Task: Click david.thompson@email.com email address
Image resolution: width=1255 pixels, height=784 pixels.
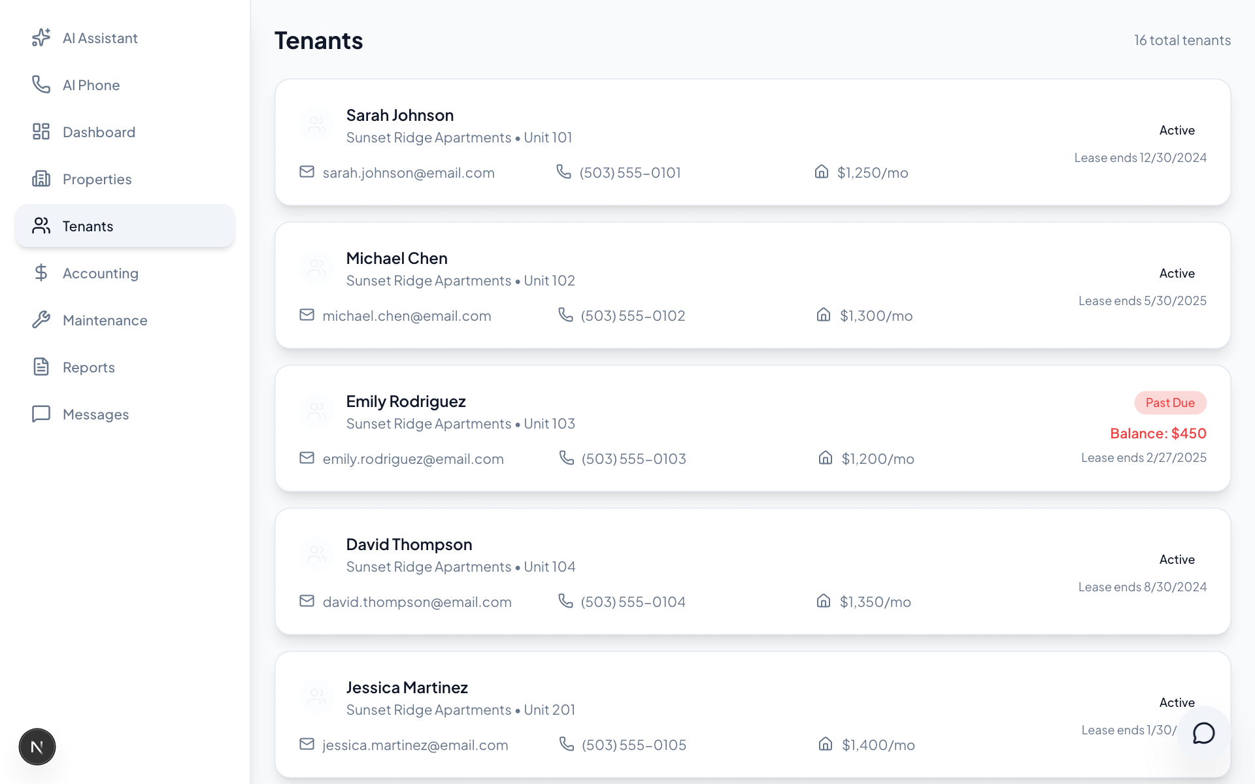Action: (x=417, y=602)
